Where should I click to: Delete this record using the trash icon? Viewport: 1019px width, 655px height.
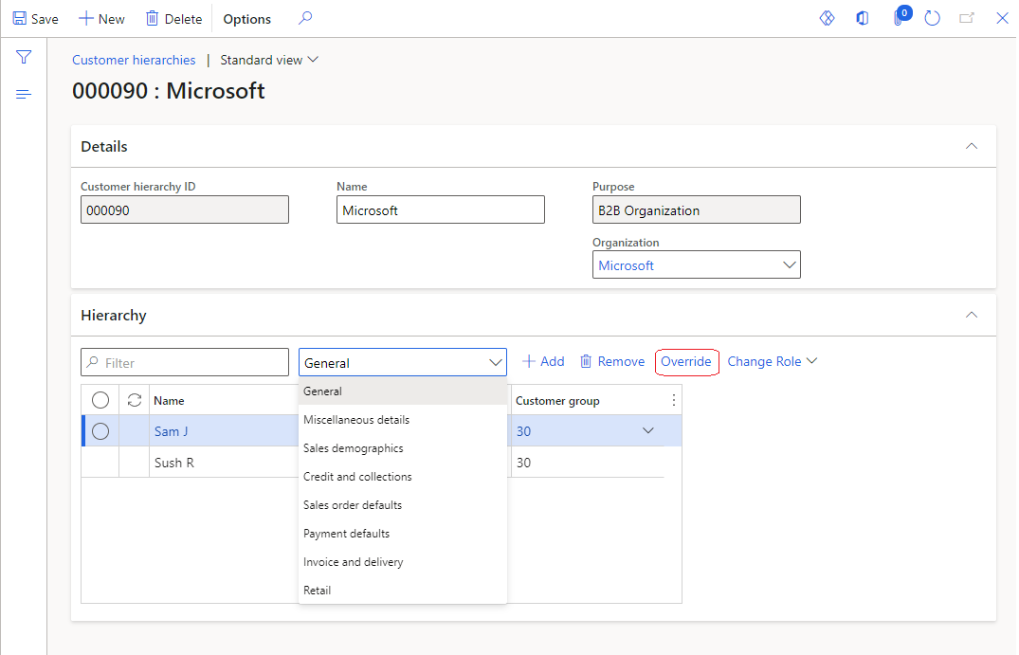coord(173,18)
